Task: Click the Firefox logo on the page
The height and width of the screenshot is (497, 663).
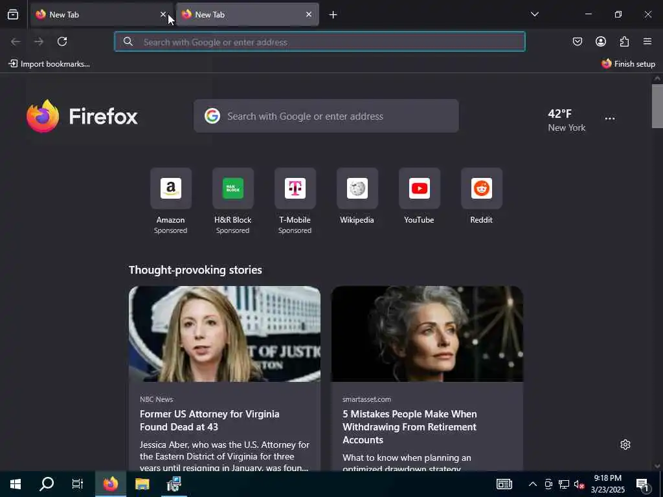Action: tap(82, 116)
